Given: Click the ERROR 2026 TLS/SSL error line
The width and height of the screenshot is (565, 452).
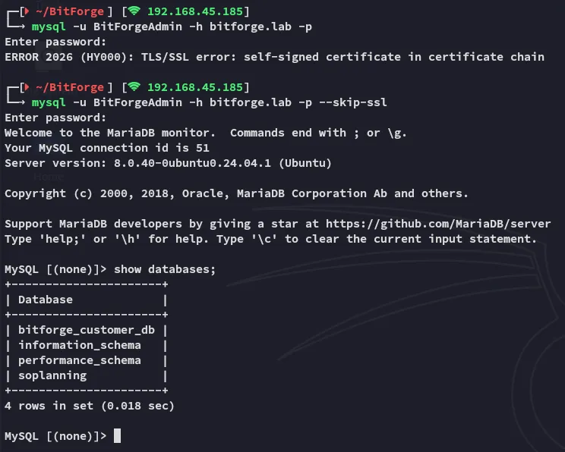Looking at the screenshot, I should tap(274, 57).
